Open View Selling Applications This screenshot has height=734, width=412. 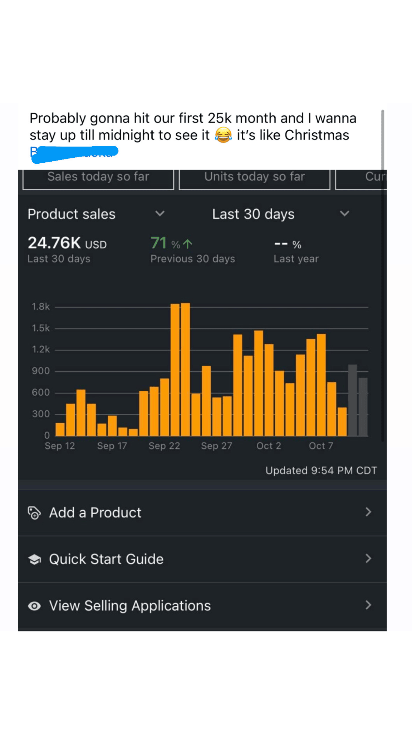click(130, 606)
